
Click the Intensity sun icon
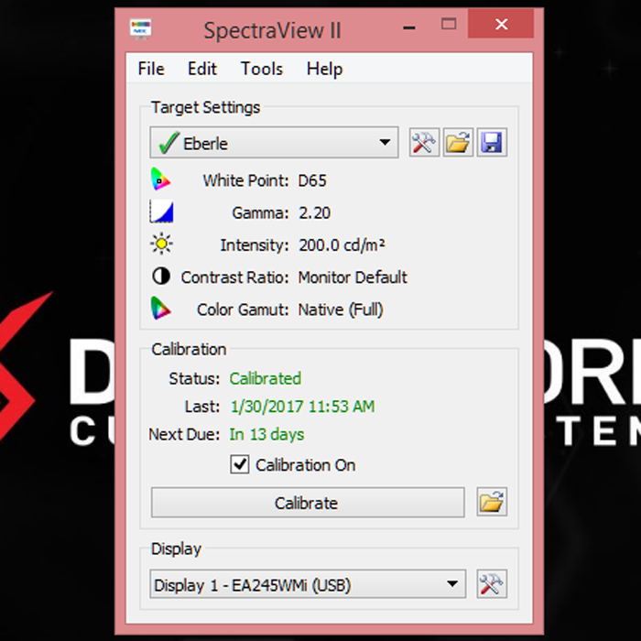[161, 244]
